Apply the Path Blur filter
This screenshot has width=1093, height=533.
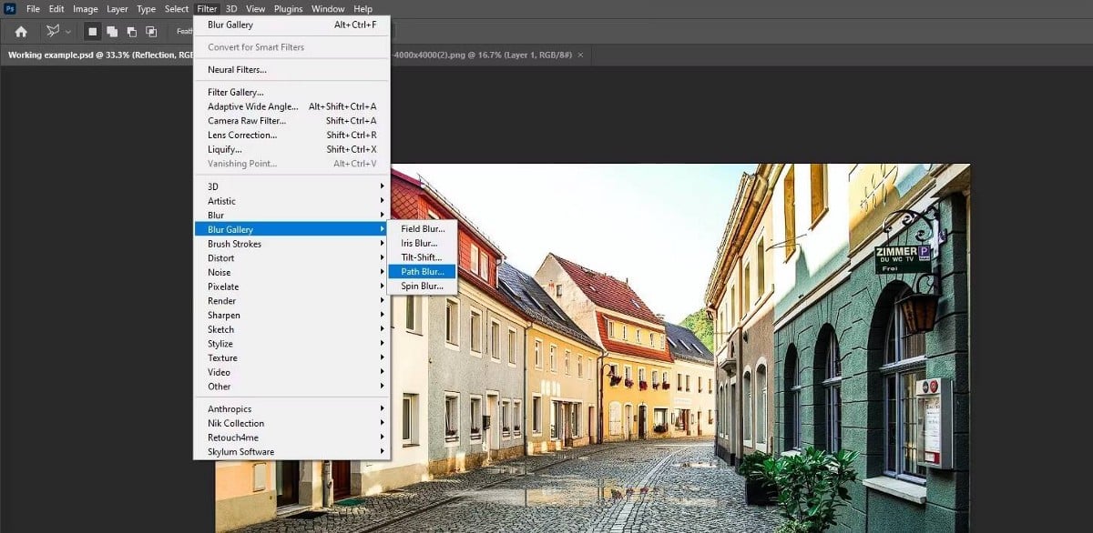[x=422, y=271]
